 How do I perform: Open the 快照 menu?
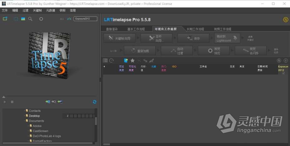(62, 10)
